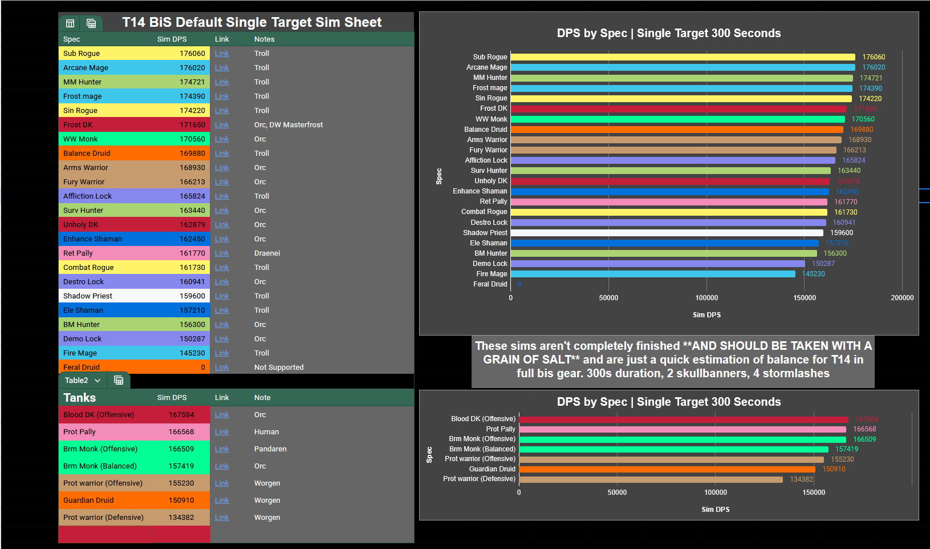The width and height of the screenshot is (930, 549).
Task: Open the Link for Ret Pally
Action: click(x=222, y=253)
